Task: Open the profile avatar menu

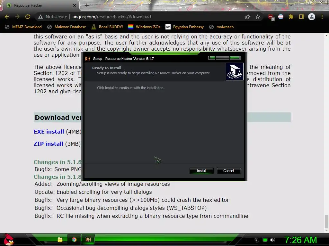Action: click(x=312, y=17)
